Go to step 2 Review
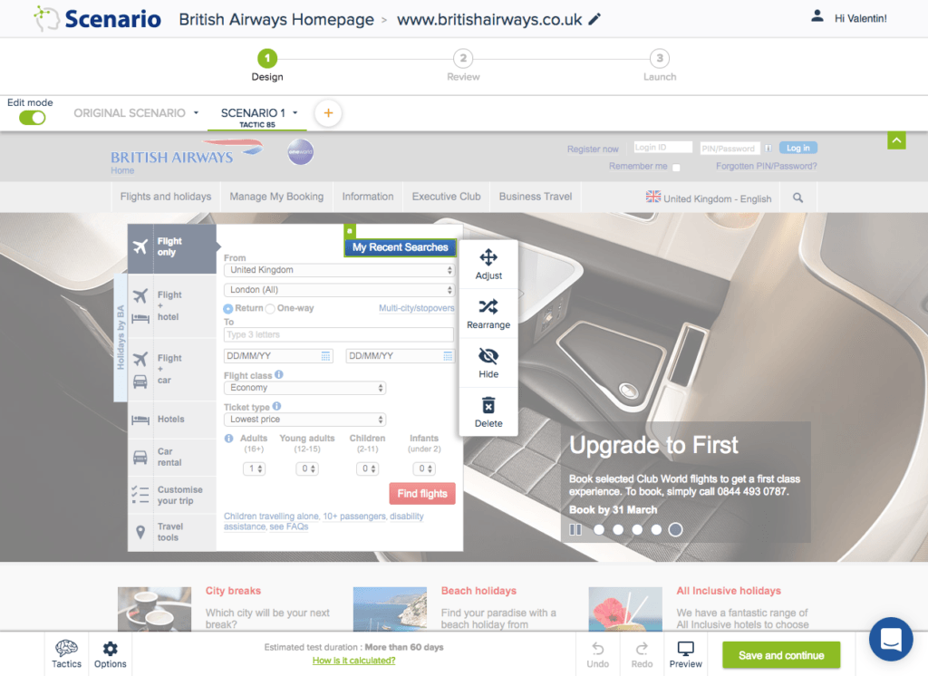 coord(463,65)
